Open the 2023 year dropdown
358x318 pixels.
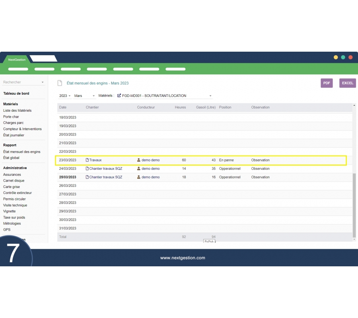[65, 96]
